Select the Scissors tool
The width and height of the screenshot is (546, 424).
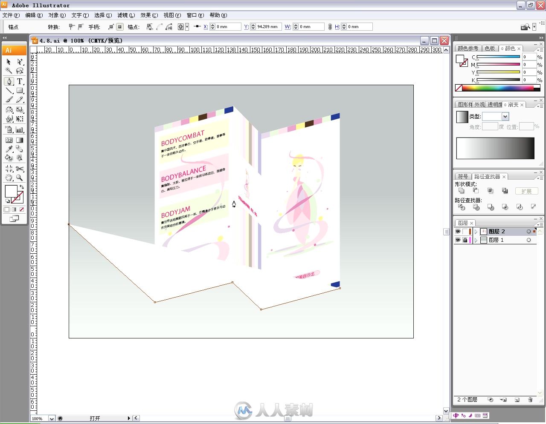(20, 169)
